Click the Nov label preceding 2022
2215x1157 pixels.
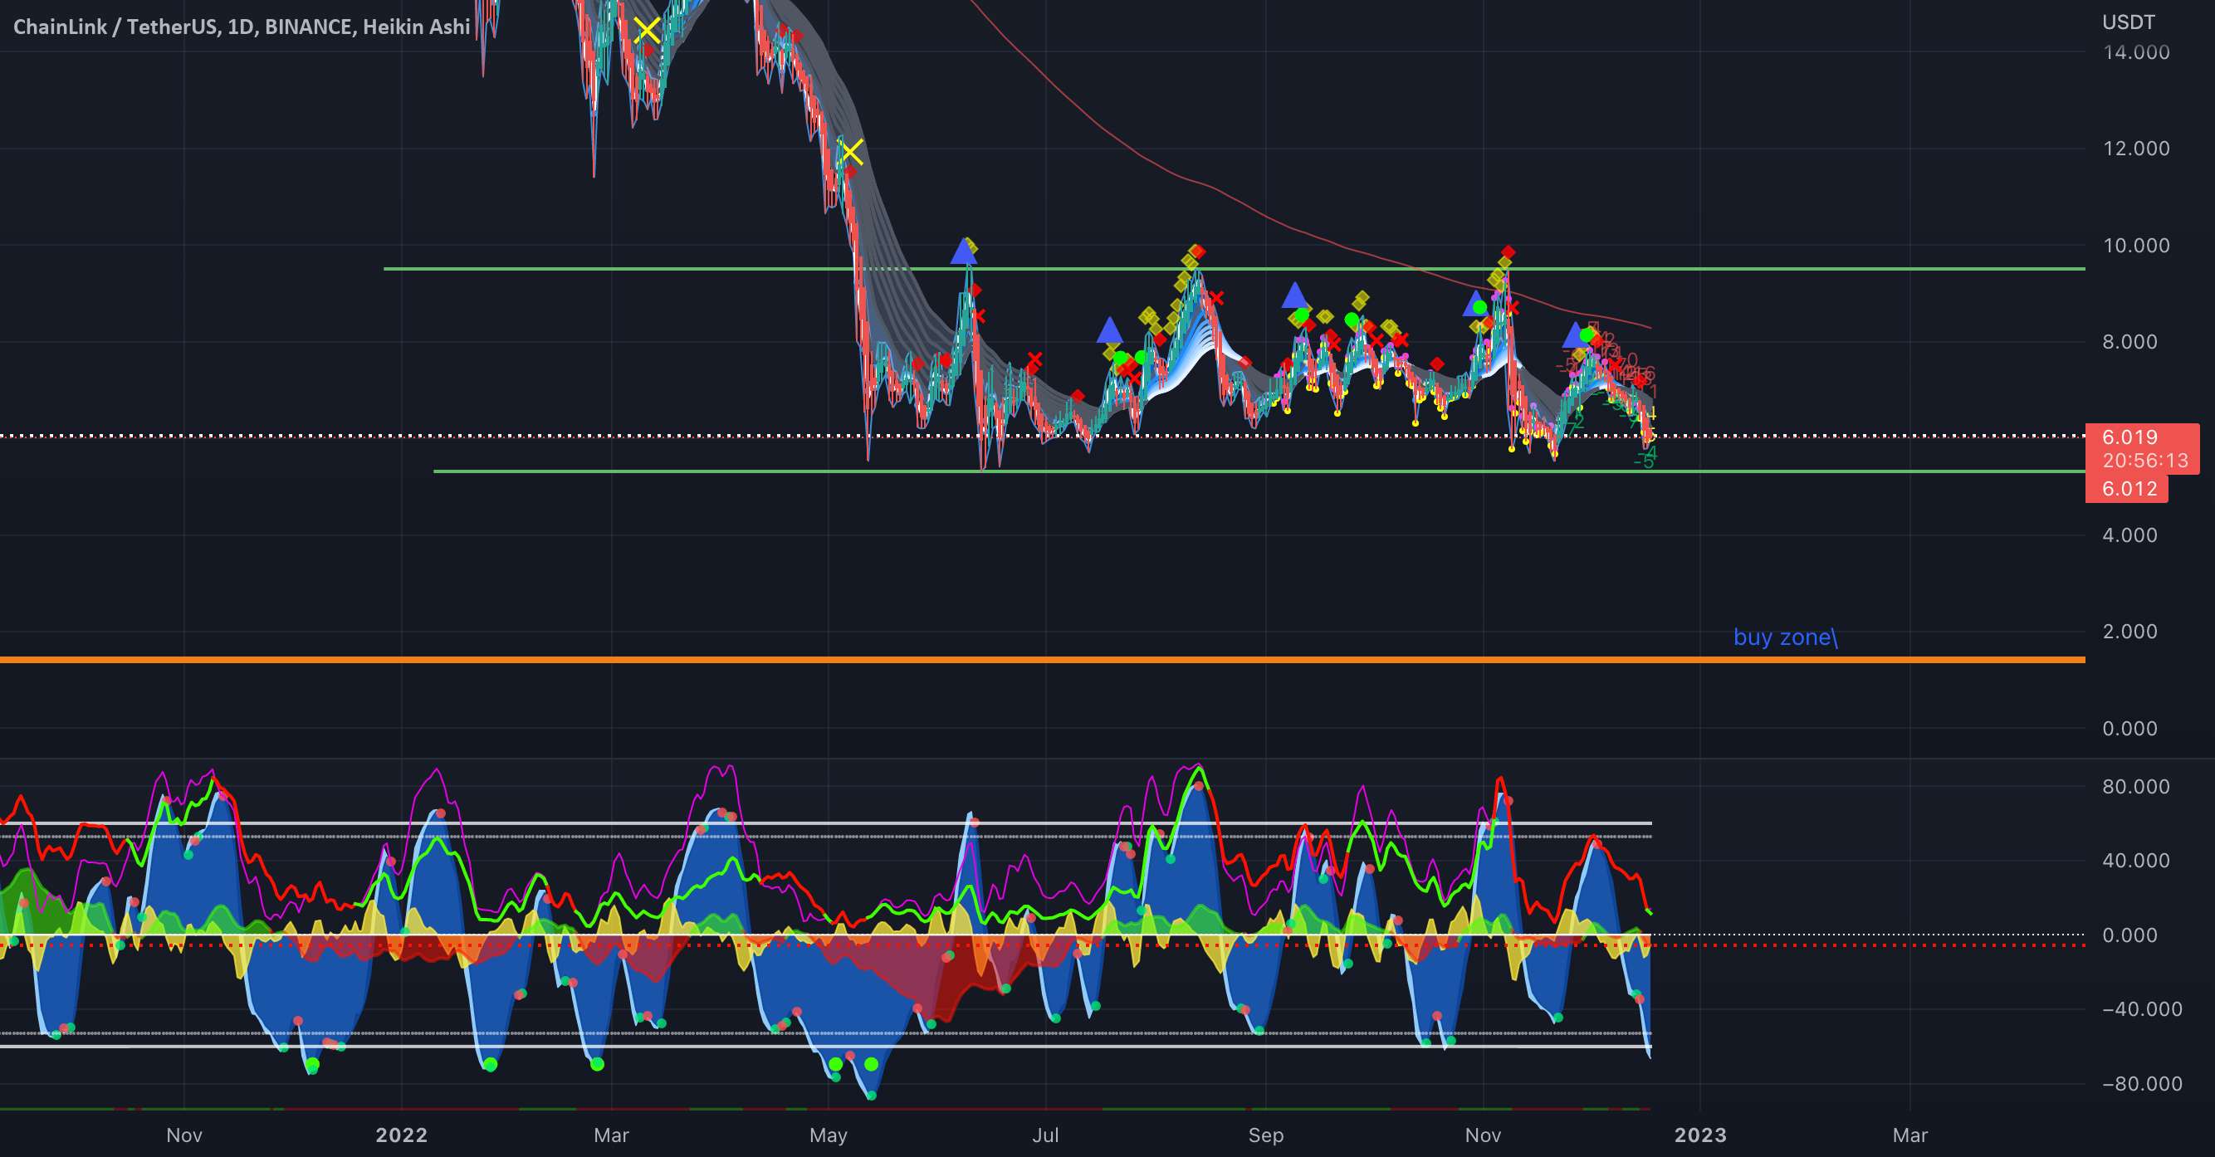(x=184, y=1135)
